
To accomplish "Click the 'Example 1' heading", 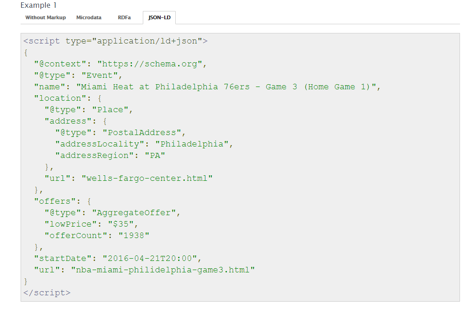I will pyautogui.click(x=38, y=5).
